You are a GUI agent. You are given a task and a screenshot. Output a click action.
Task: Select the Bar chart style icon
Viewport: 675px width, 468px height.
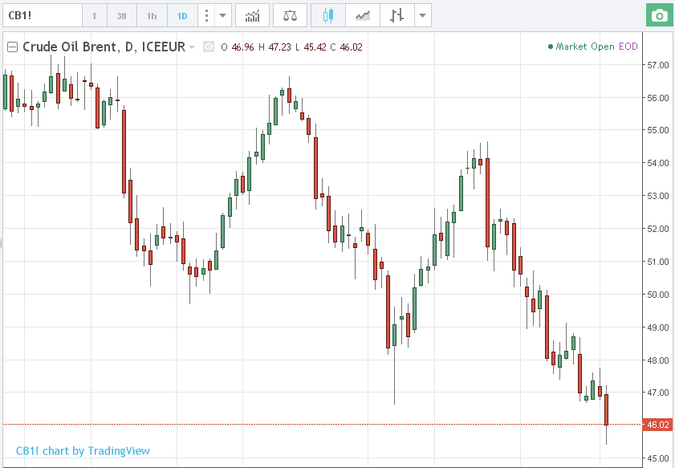pos(396,15)
